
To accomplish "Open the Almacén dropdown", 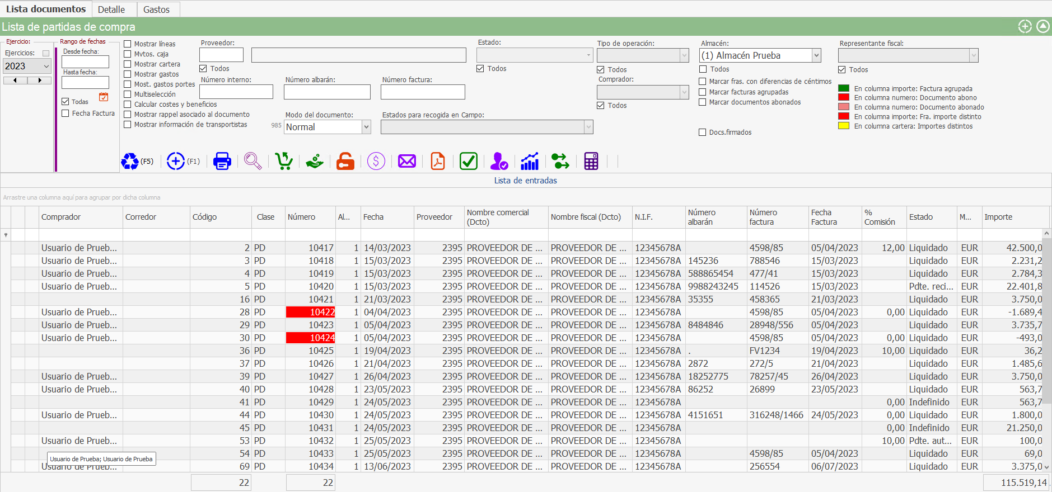I will pos(816,55).
